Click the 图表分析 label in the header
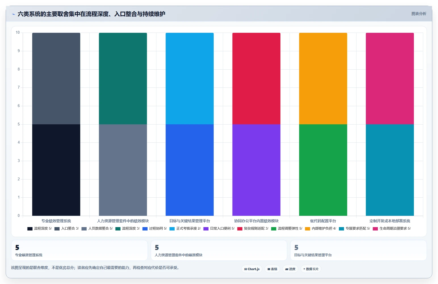 [x=419, y=14]
